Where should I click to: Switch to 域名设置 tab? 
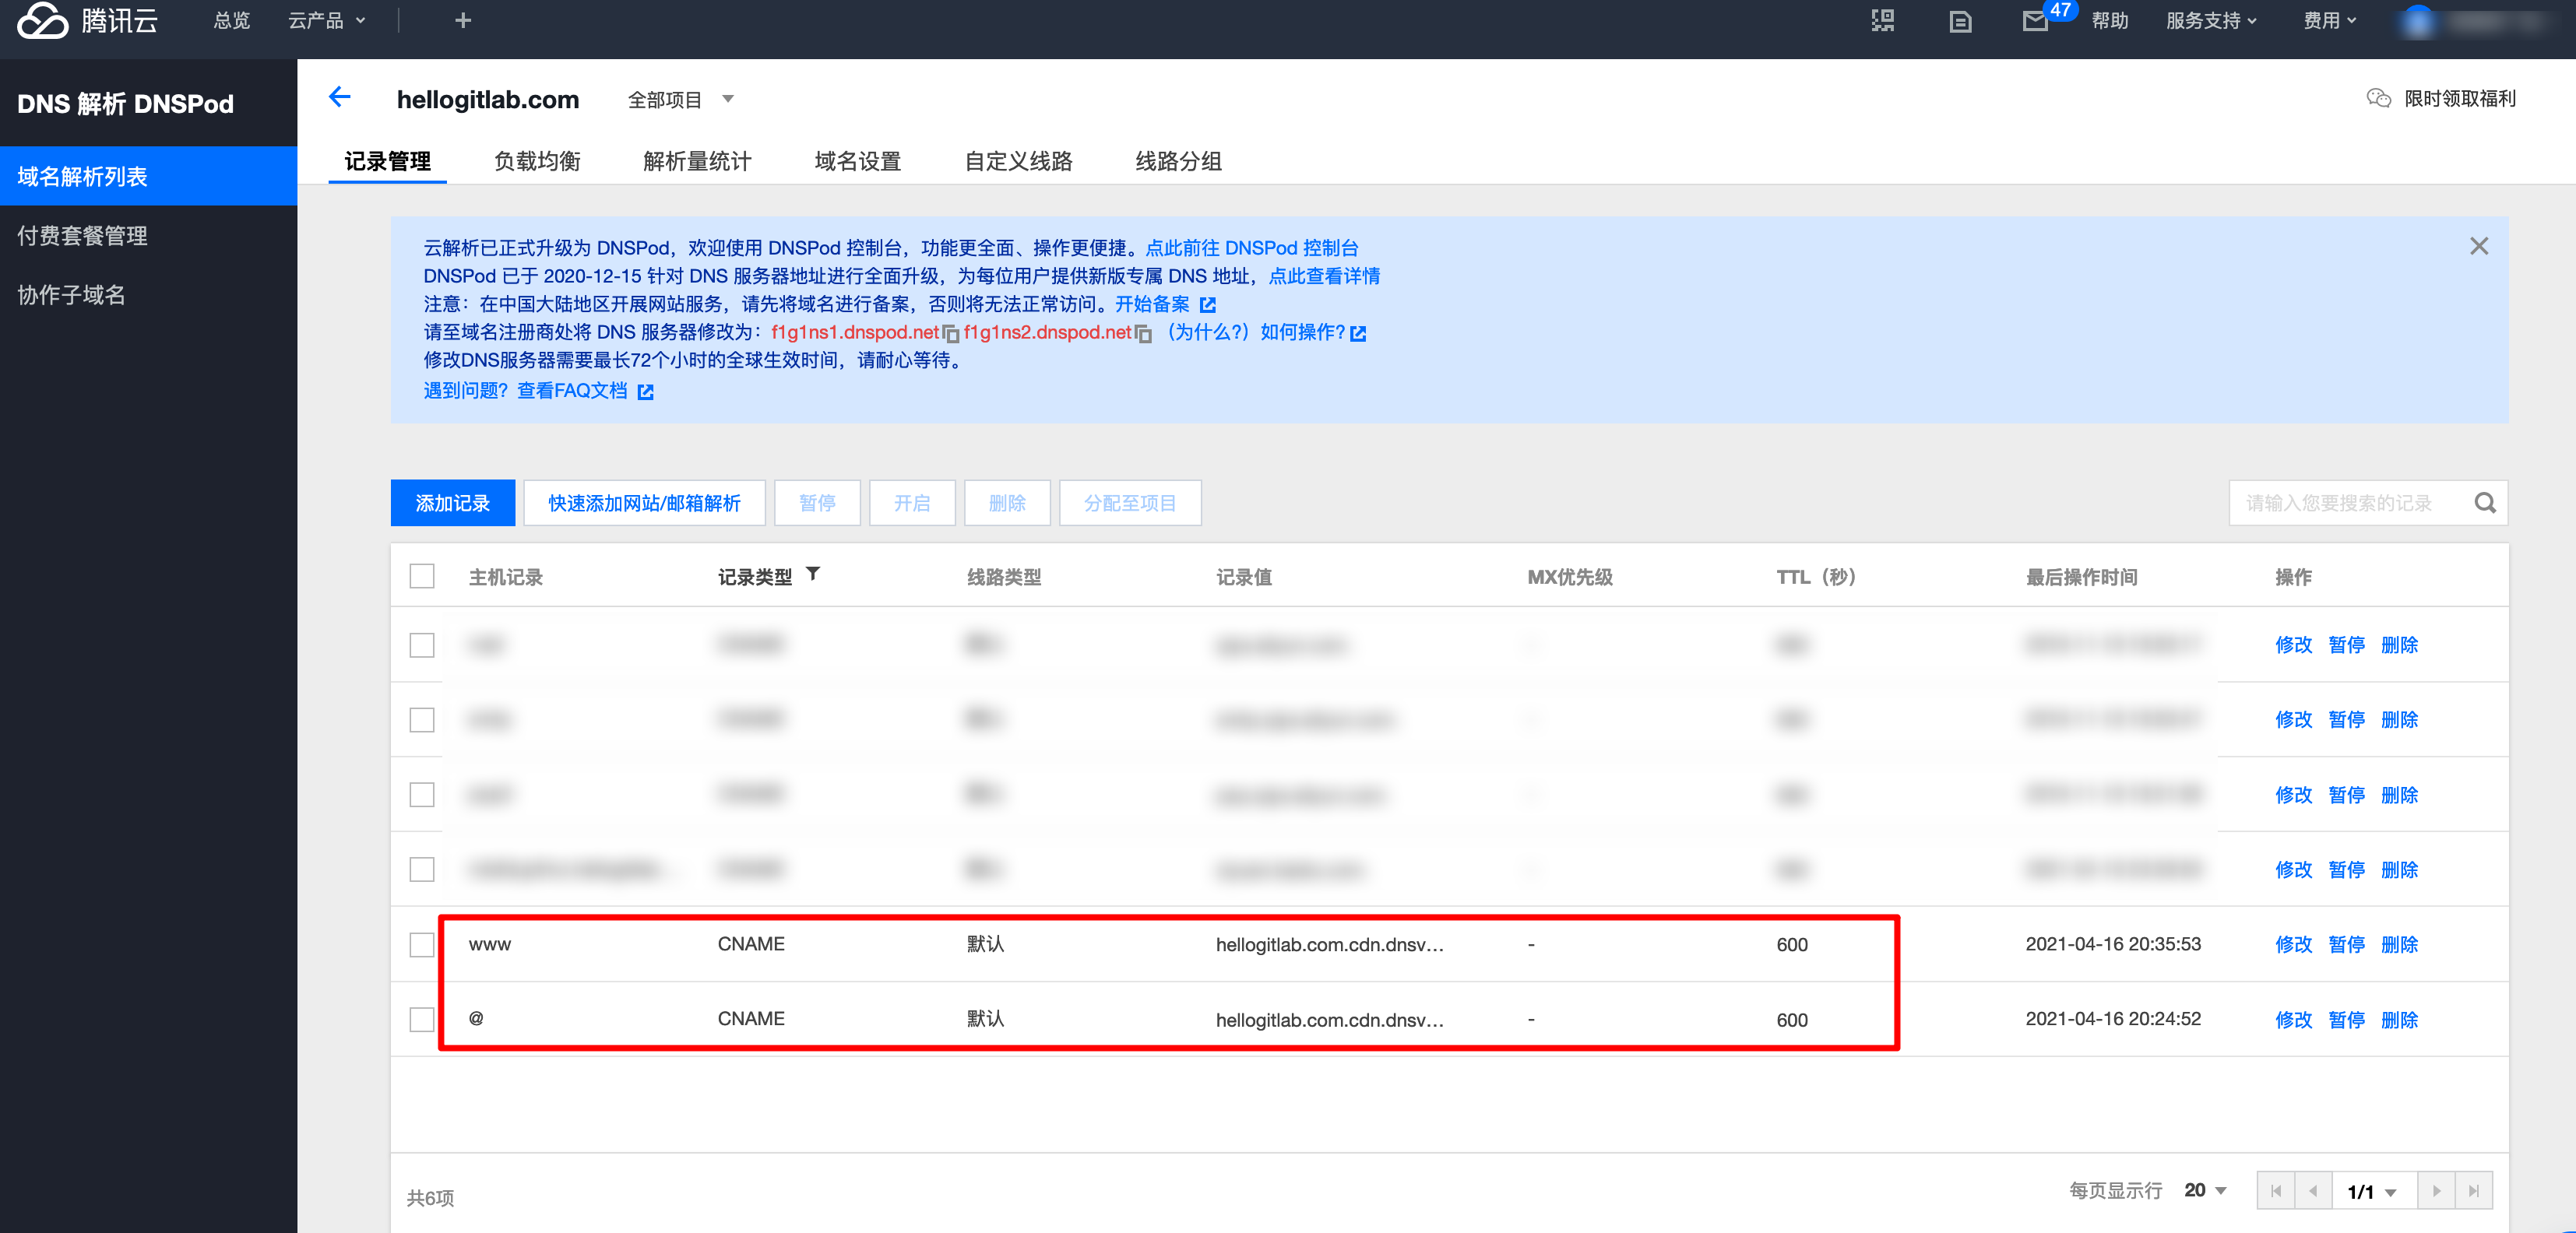pyautogui.click(x=858, y=161)
